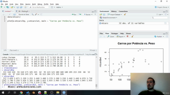Click the Task View icon in the taskbar

(15, 93)
